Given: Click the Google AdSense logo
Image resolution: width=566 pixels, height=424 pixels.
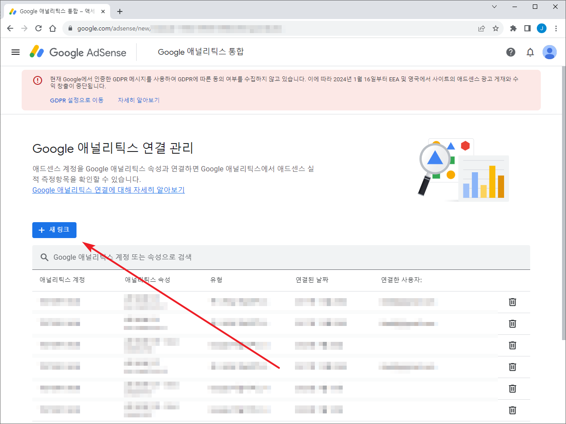Looking at the screenshot, I should click(x=78, y=52).
